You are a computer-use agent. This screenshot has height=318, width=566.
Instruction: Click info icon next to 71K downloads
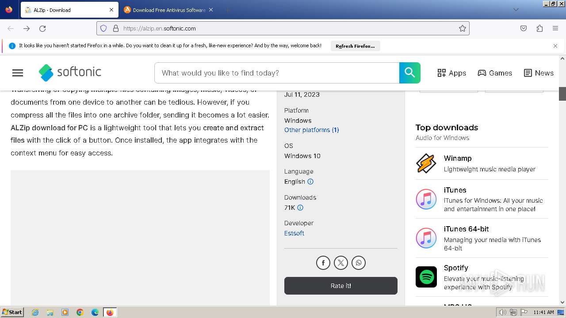click(x=300, y=208)
